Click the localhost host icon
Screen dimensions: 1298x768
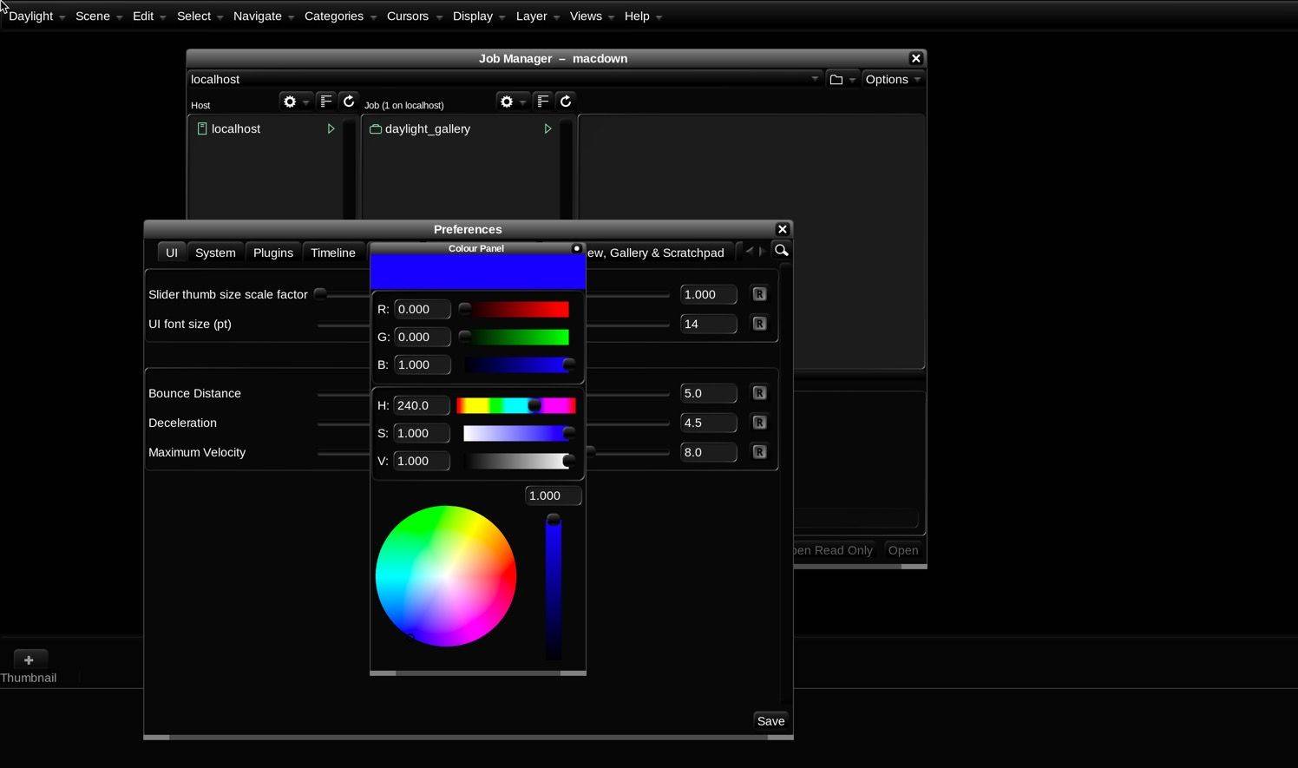201,128
